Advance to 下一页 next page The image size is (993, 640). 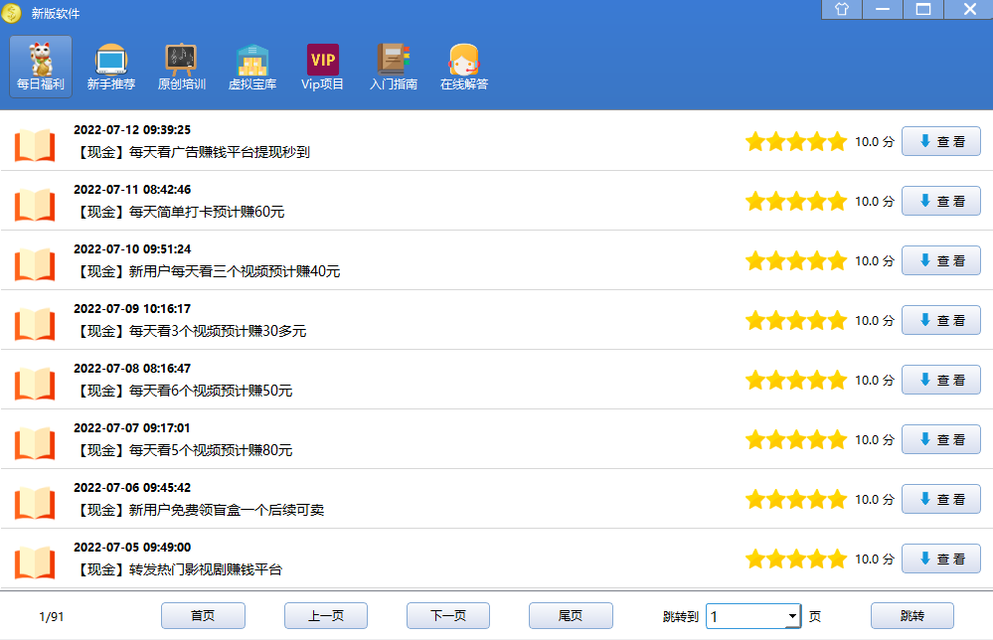coord(447,616)
